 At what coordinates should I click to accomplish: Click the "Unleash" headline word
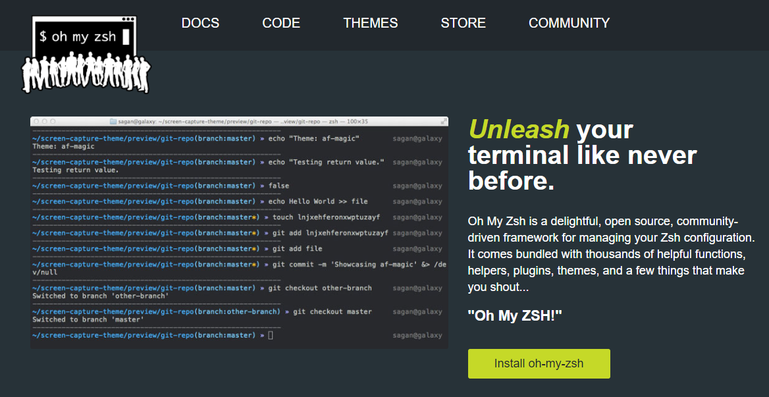point(519,130)
